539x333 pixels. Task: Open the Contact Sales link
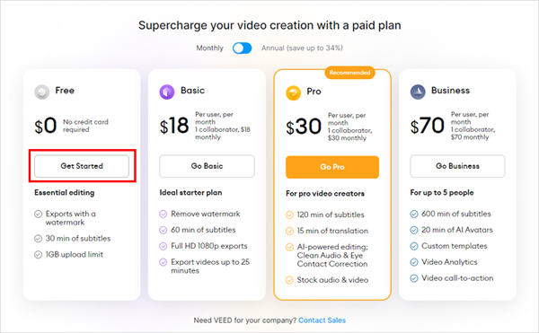click(x=323, y=320)
